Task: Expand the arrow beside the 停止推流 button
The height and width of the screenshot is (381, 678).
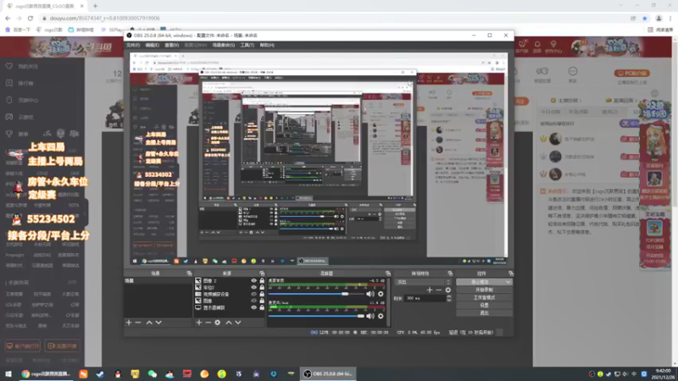Action: click(x=508, y=282)
